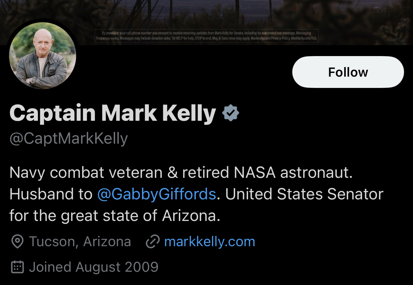Viewport: 413px width, 285px height.
Task: Click the Joined August 2009 text
Action: pyautogui.click(x=93, y=267)
